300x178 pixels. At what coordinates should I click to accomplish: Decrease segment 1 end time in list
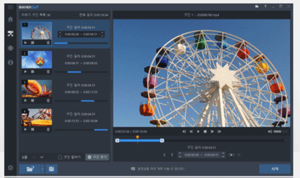[102, 36]
